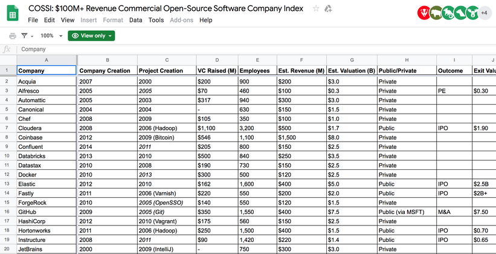Select the Company Creation header cell
496x254 pixels.
click(108, 71)
